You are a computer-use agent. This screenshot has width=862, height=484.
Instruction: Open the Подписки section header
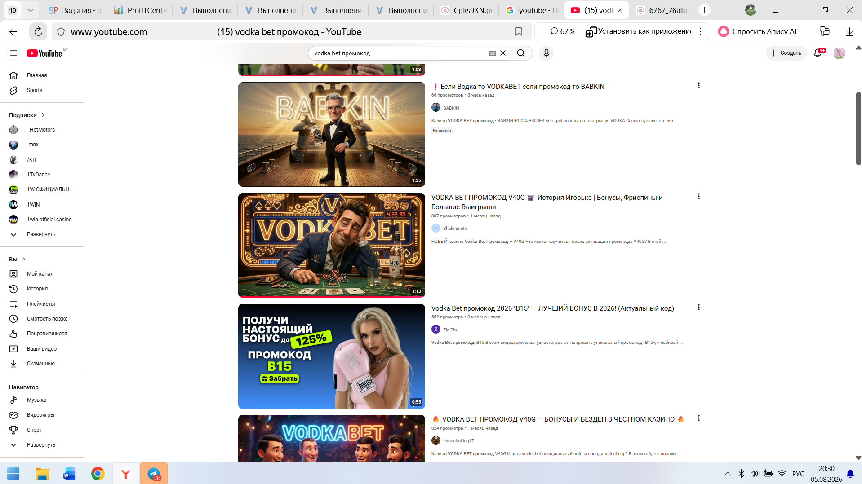click(27, 115)
